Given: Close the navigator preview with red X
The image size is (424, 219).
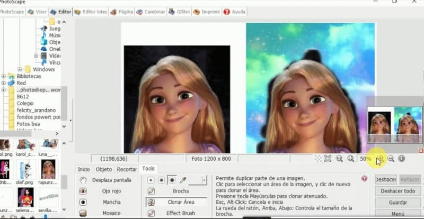Looking at the screenshot, I should [x=421, y=150].
